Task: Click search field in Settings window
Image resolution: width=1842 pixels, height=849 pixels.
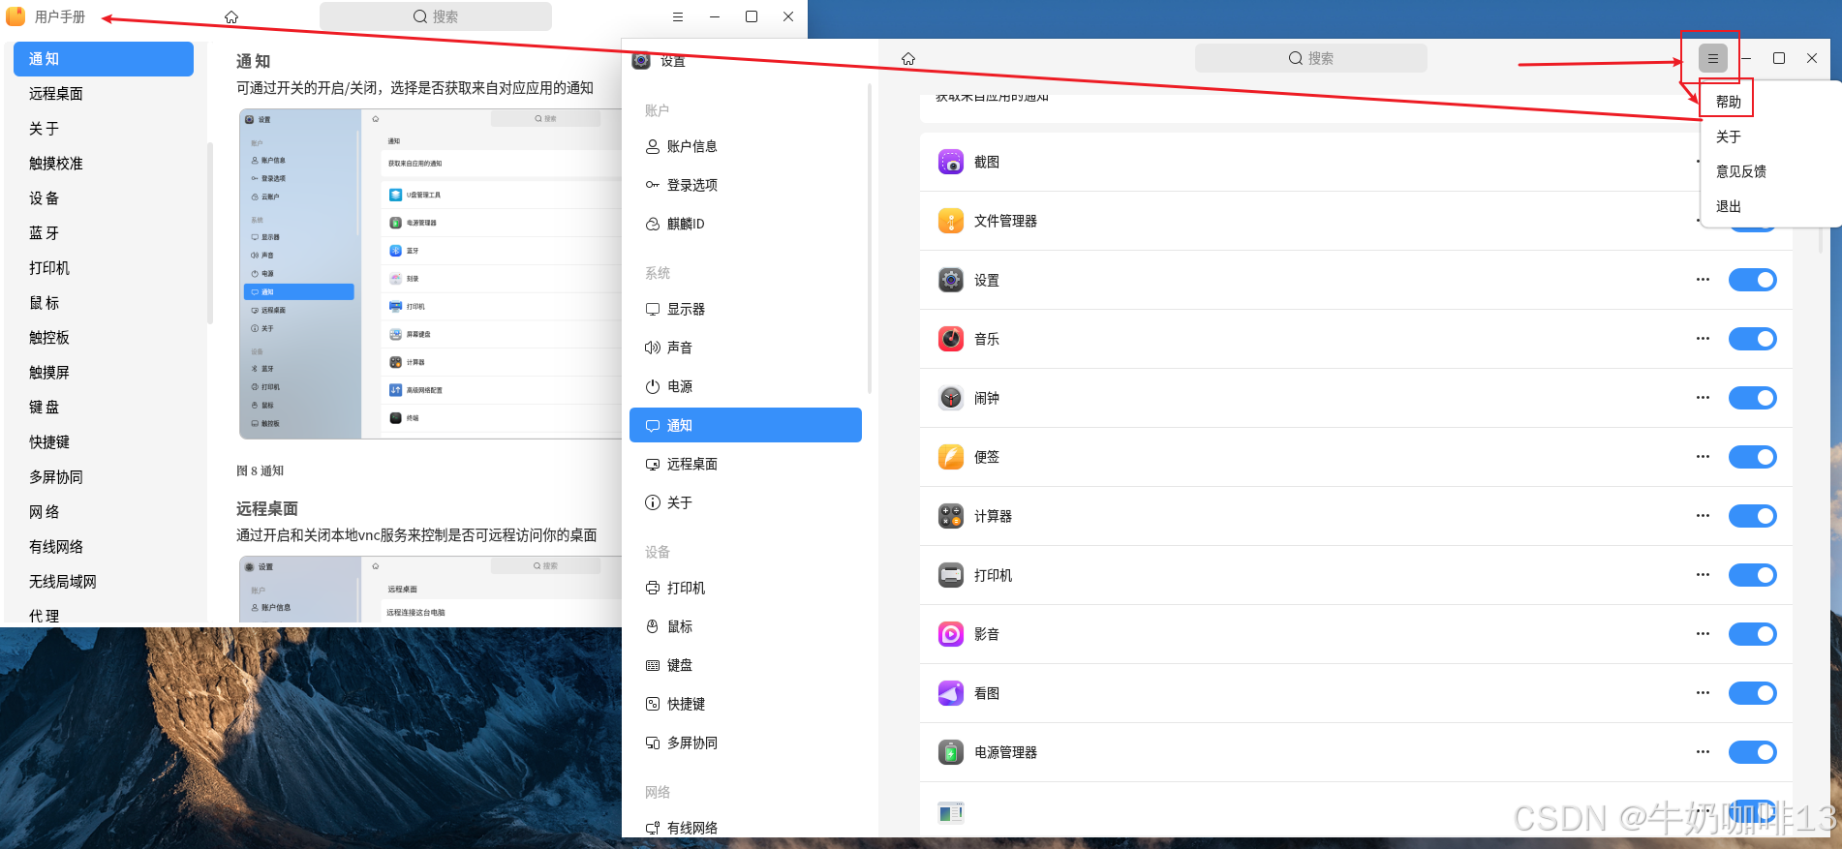Action: tap(1310, 58)
